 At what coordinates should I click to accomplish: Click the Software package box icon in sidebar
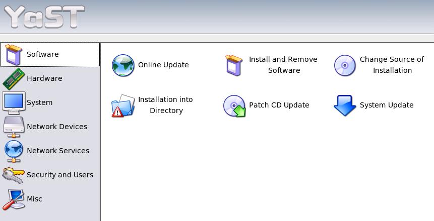(x=14, y=55)
